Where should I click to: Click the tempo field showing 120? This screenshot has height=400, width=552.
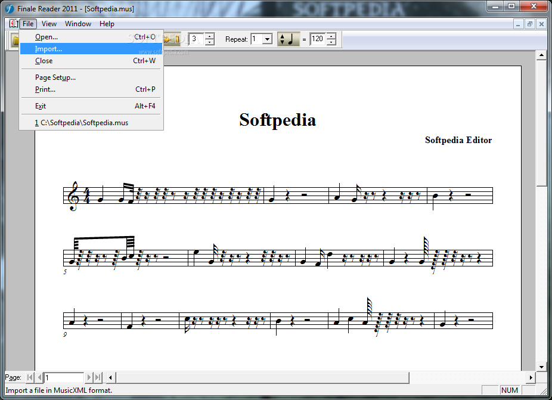318,39
